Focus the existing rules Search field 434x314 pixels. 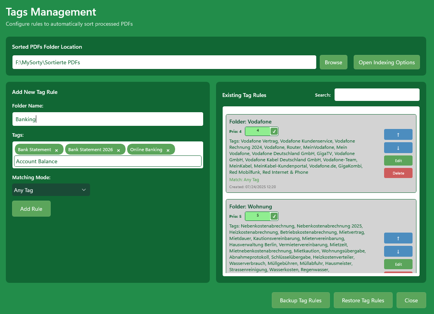click(x=377, y=95)
